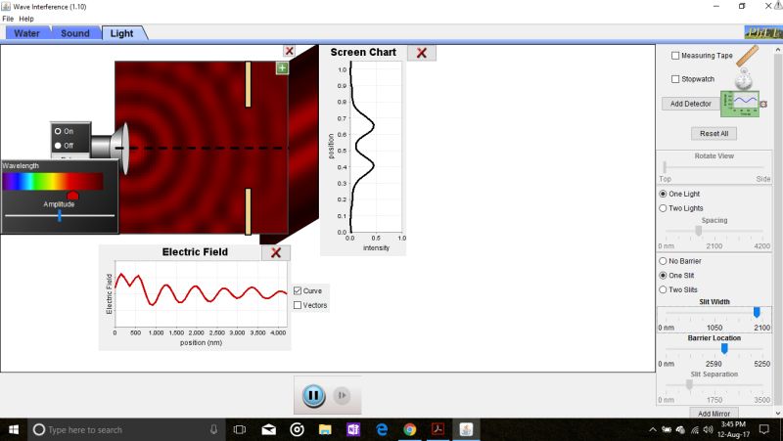
Task: Click the red wavelength slider knob
Action: click(x=72, y=195)
